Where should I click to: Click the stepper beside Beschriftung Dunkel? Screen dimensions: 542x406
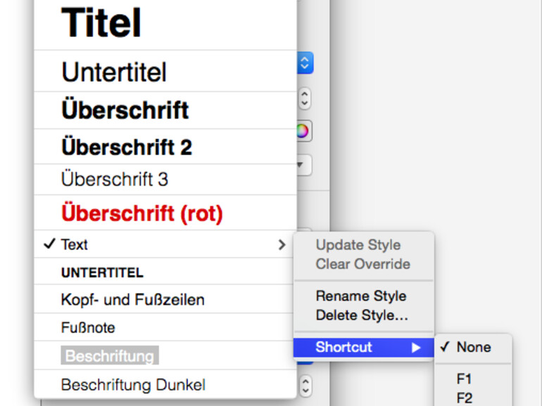pyautogui.click(x=304, y=386)
